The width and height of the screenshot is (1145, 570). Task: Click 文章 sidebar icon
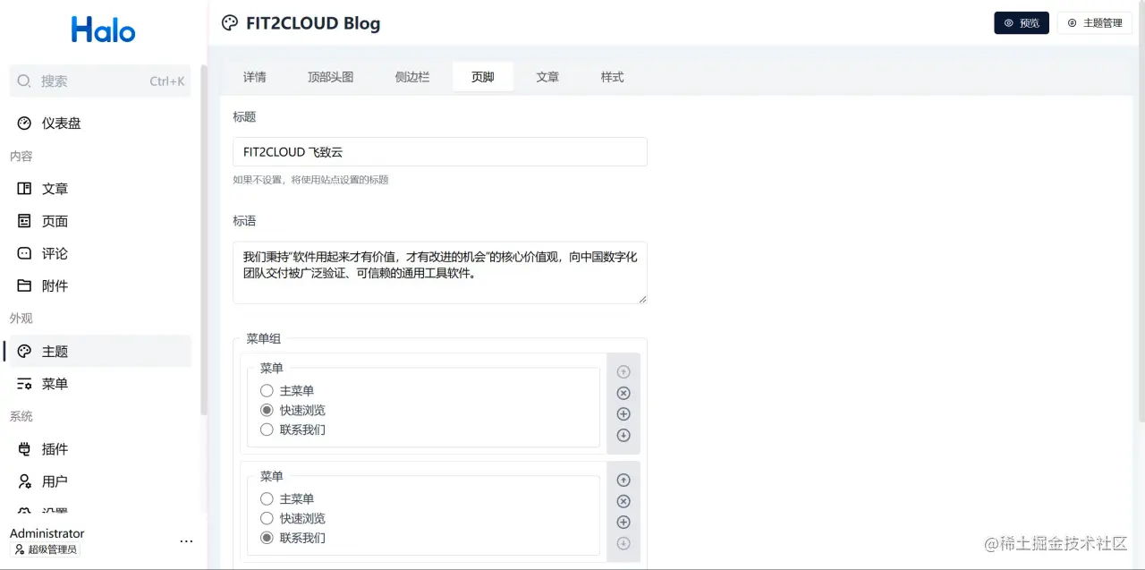point(24,189)
